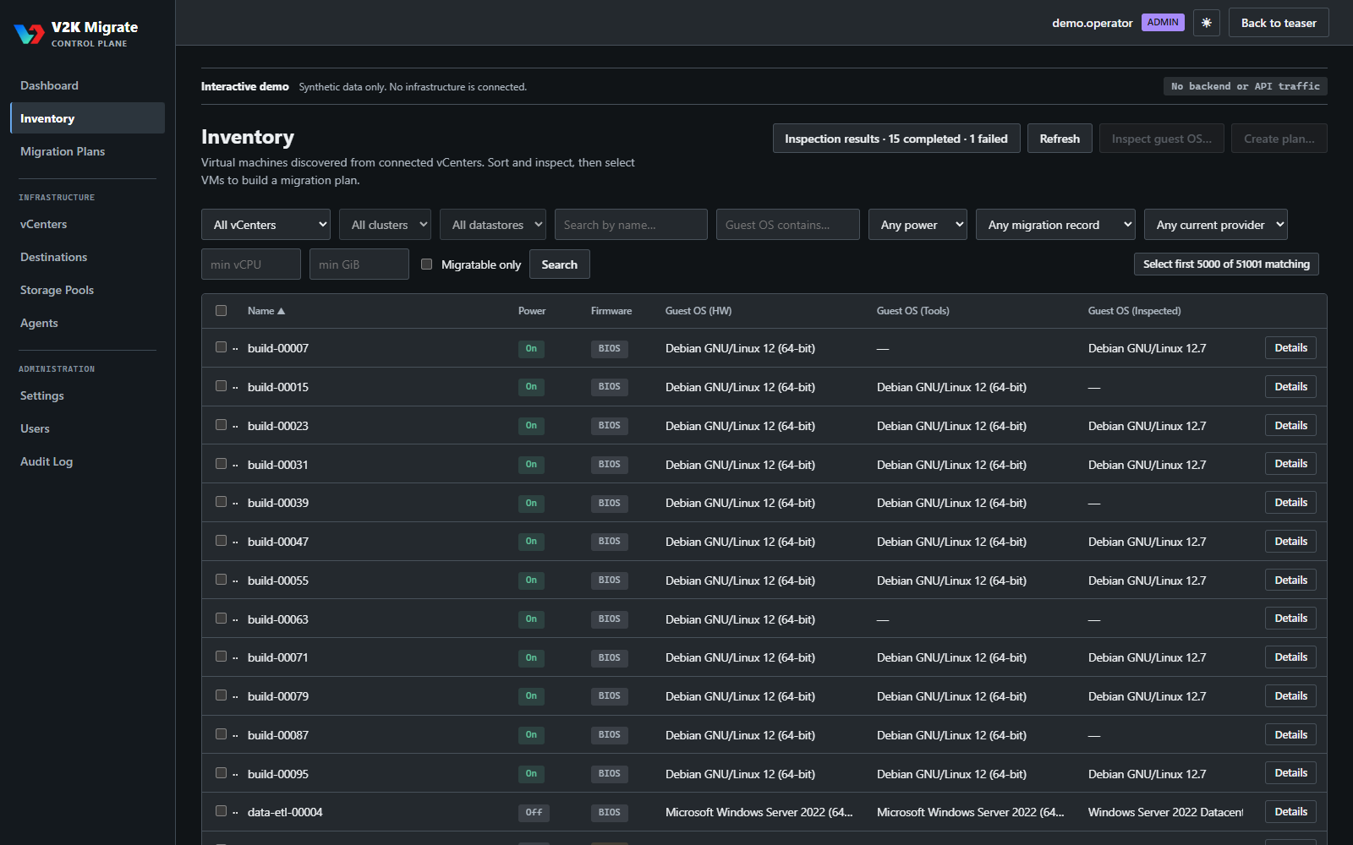
Task: Focus the Guest OS contains field
Action: (x=788, y=225)
